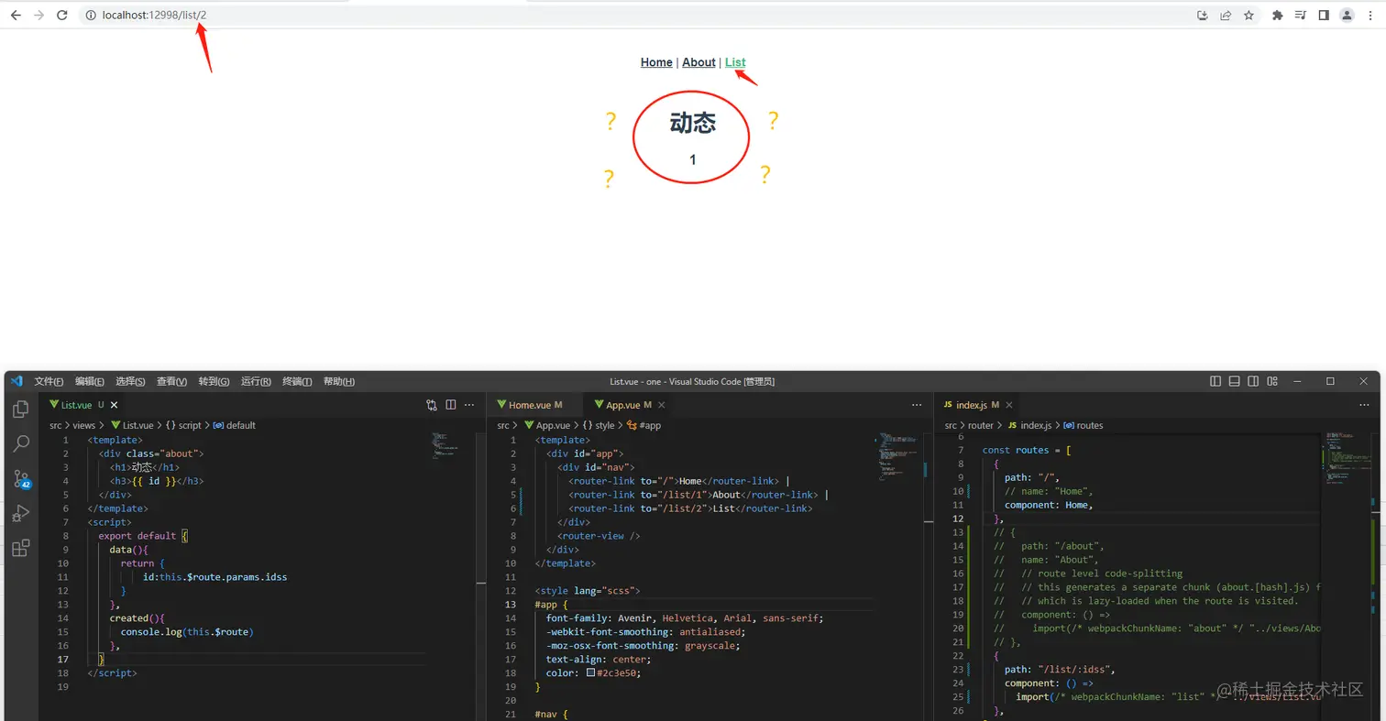This screenshot has width=1386, height=721.
Task: Open the Search view in activity bar
Action: pos(20,444)
